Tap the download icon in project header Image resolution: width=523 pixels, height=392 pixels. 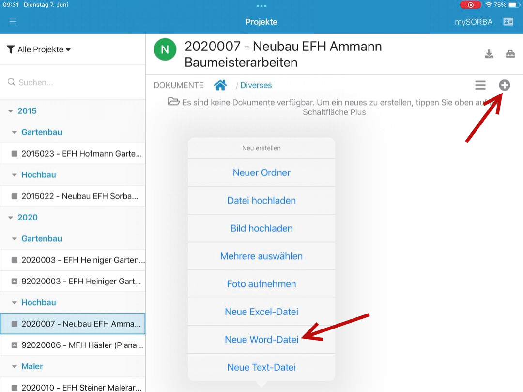(x=489, y=54)
